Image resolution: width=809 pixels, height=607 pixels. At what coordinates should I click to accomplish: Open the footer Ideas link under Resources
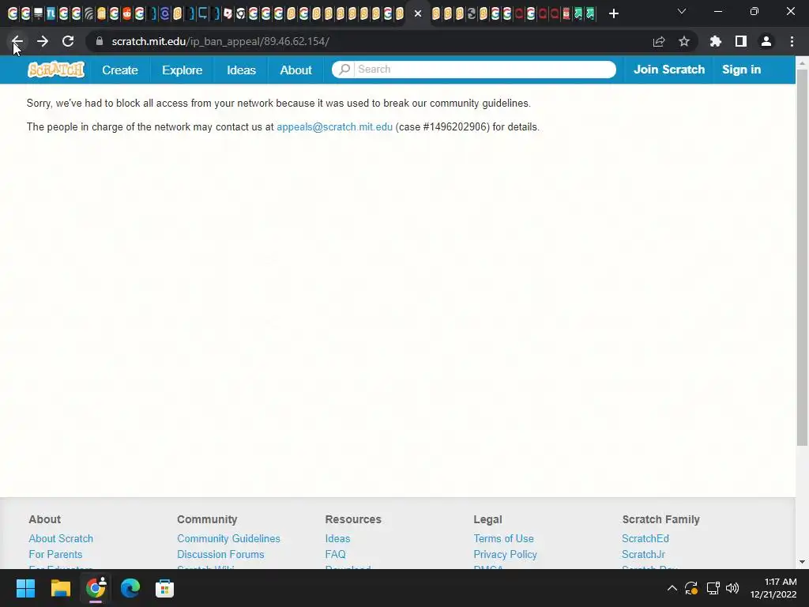pyautogui.click(x=337, y=538)
